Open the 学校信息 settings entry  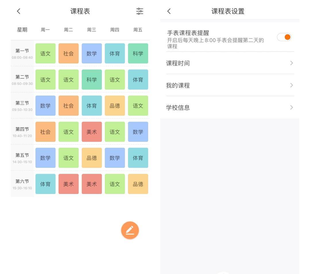tap(178, 108)
